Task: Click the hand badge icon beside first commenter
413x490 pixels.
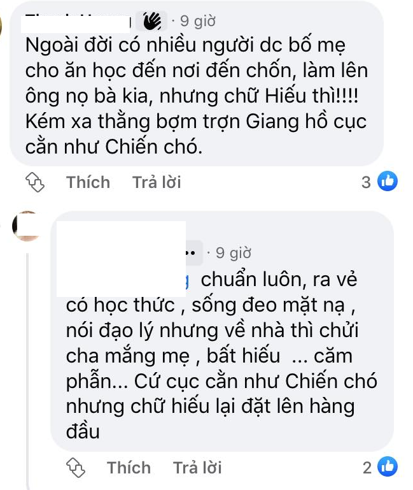Action: [153, 22]
